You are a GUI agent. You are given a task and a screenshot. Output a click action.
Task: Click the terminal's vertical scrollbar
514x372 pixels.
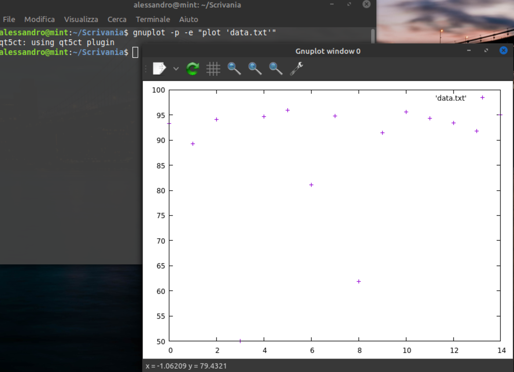coord(373,36)
